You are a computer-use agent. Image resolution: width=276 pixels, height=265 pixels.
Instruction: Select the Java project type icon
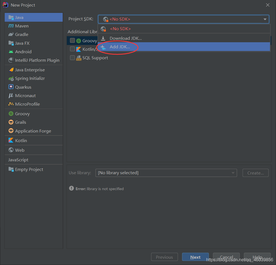pyautogui.click(x=11, y=17)
